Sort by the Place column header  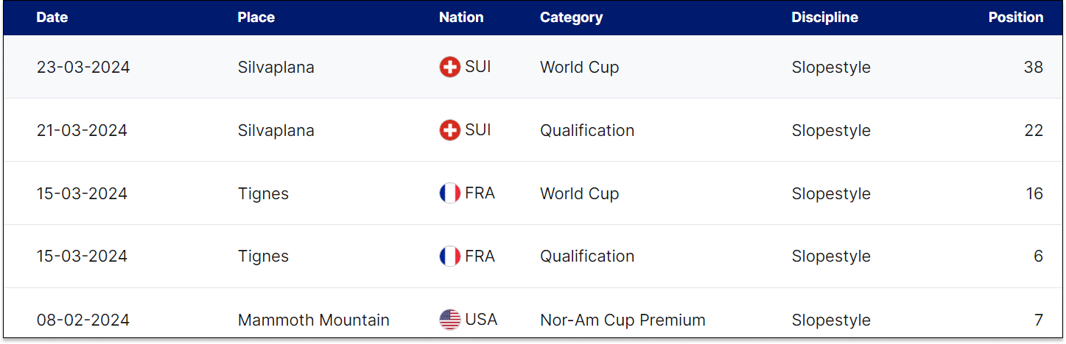(x=256, y=18)
